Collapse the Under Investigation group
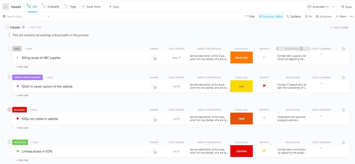This screenshot has height=164, width=355. pos(10,77)
